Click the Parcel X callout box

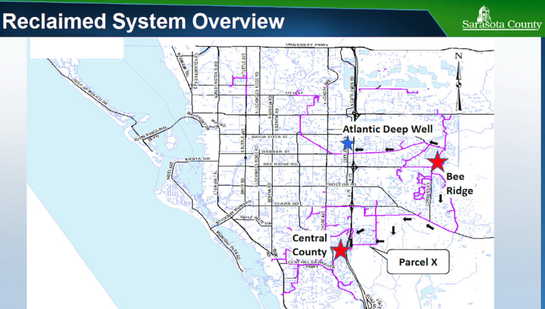pyautogui.click(x=418, y=262)
